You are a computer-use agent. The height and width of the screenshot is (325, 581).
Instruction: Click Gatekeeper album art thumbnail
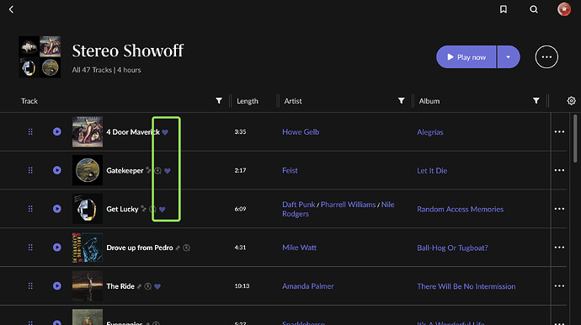pos(88,170)
